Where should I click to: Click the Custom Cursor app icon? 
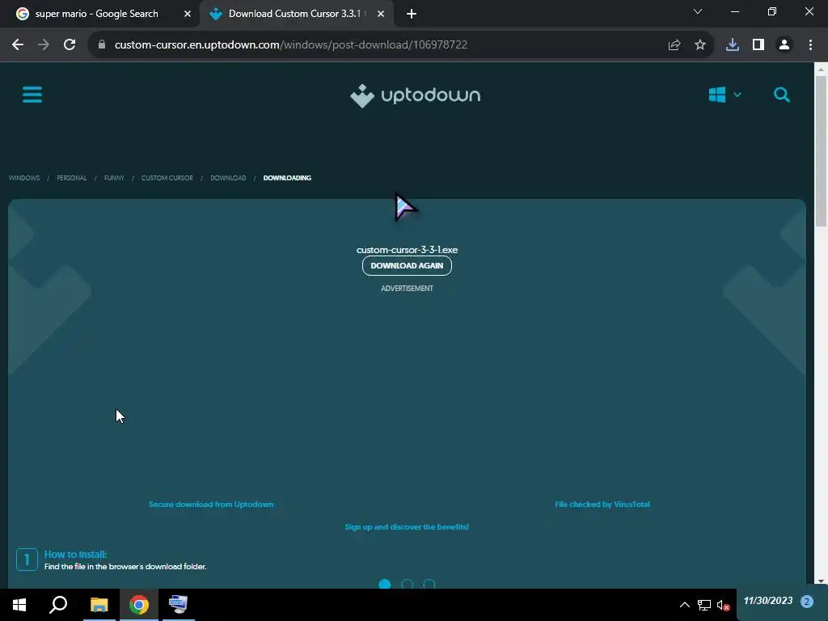pos(406,207)
